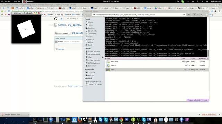
Task: Launch Firefox from the dock
Action: (x=80, y=120)
